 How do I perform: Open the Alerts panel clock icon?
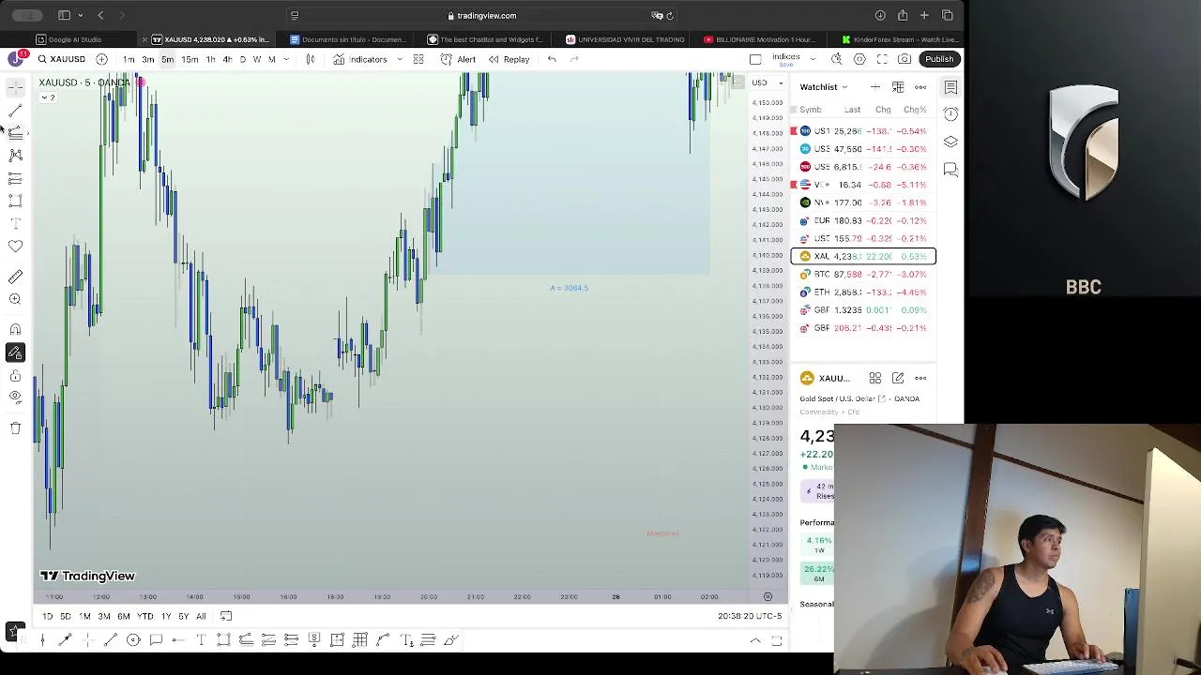click(950, 114)
